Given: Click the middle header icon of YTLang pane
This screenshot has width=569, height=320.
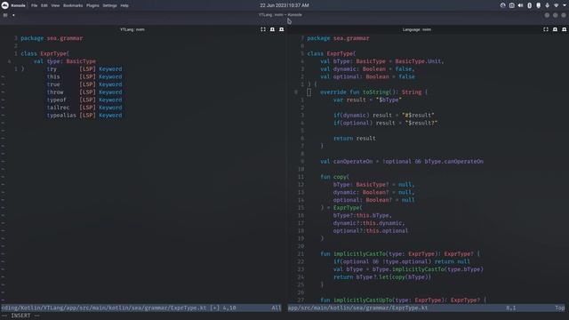Looking at the screenshot, I should pyautogui.click(x=272, y=29).
